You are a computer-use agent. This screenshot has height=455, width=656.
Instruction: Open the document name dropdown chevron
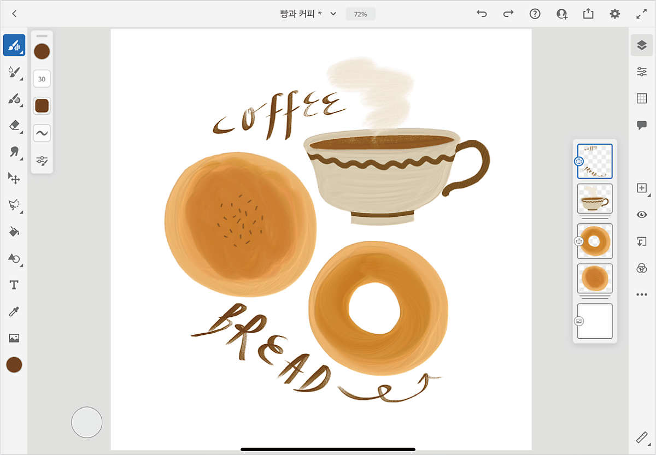tap(333, 14)
